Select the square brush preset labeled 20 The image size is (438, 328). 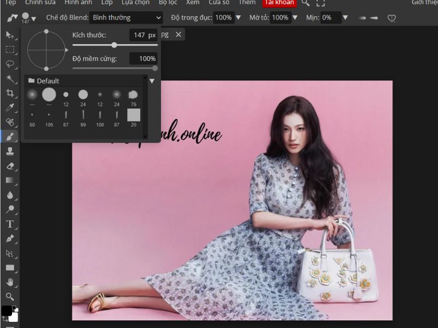click(x=134, y=118)
